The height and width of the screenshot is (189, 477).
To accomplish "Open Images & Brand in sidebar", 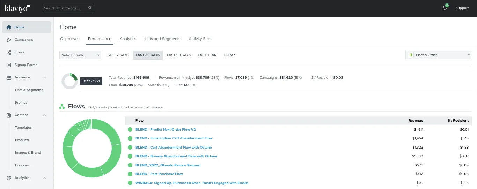I will click(x=28, y=153).
